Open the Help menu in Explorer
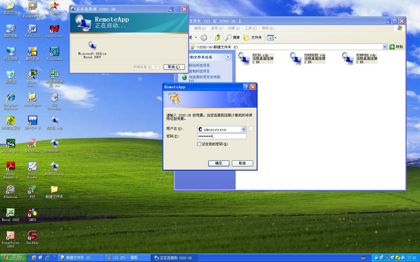420x262 pixels. tap(267, 28)
